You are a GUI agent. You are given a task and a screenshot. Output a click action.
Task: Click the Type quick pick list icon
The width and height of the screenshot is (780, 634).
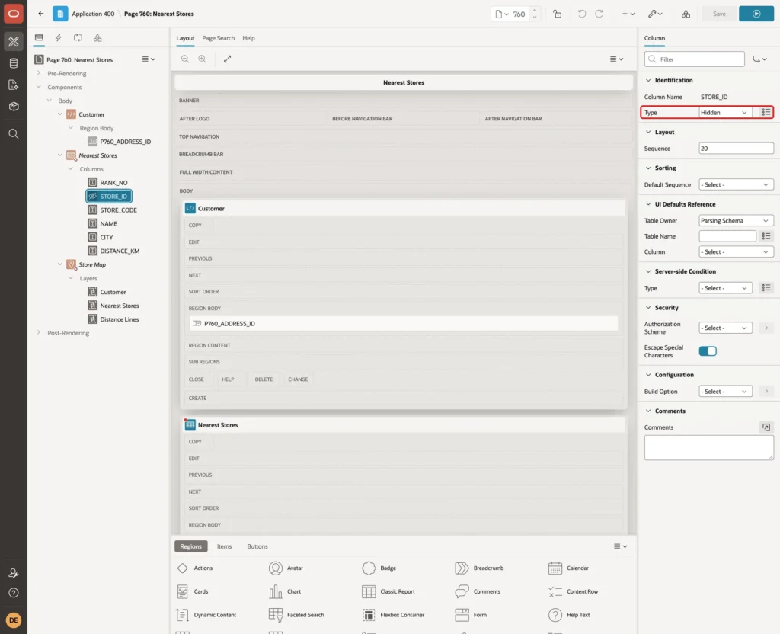point(766,113)
